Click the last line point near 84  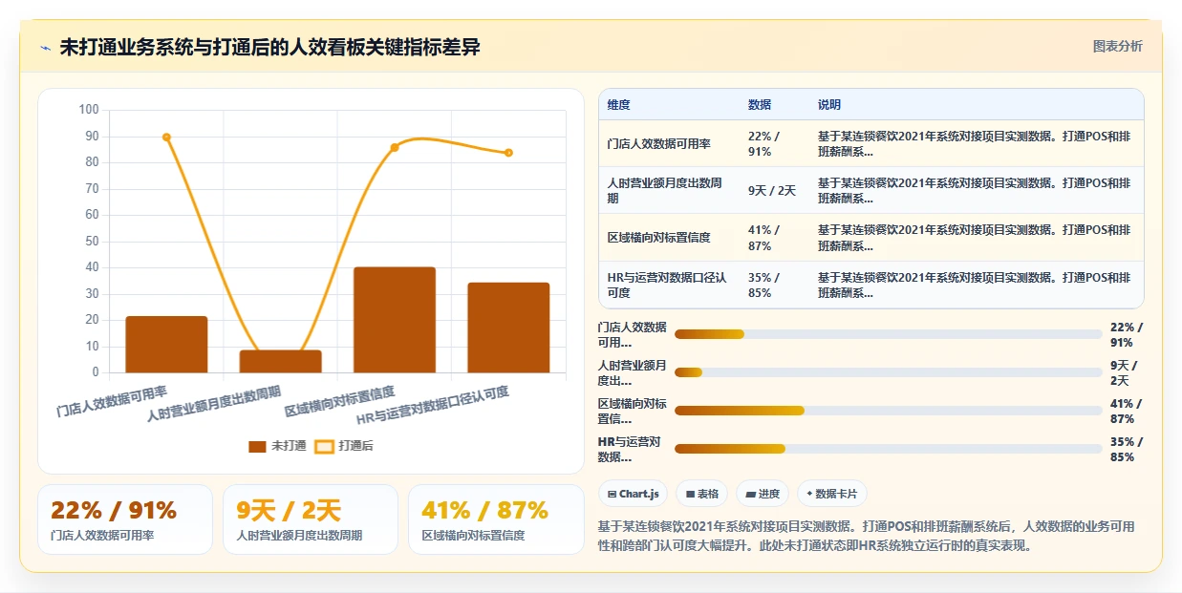[x=508, y=153]
